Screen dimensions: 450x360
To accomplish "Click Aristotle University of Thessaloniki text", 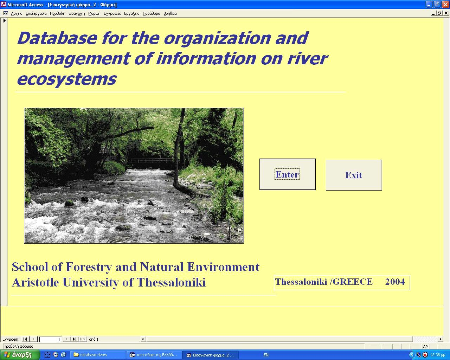I will (109, 282).
